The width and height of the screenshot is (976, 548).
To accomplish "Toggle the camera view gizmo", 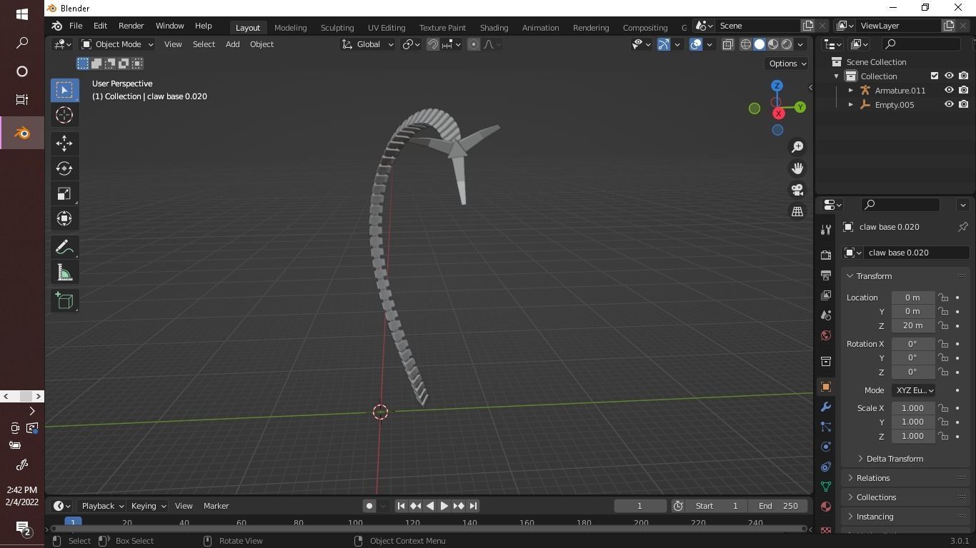I will pos(797,190).
